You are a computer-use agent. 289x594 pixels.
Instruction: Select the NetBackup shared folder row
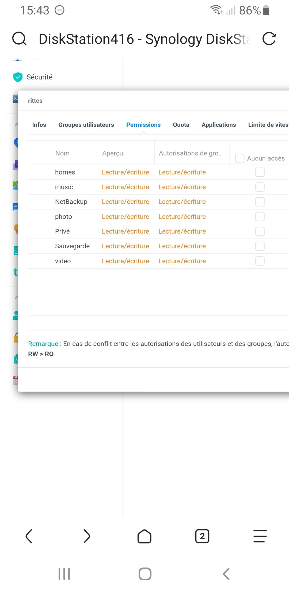point(158,202)
